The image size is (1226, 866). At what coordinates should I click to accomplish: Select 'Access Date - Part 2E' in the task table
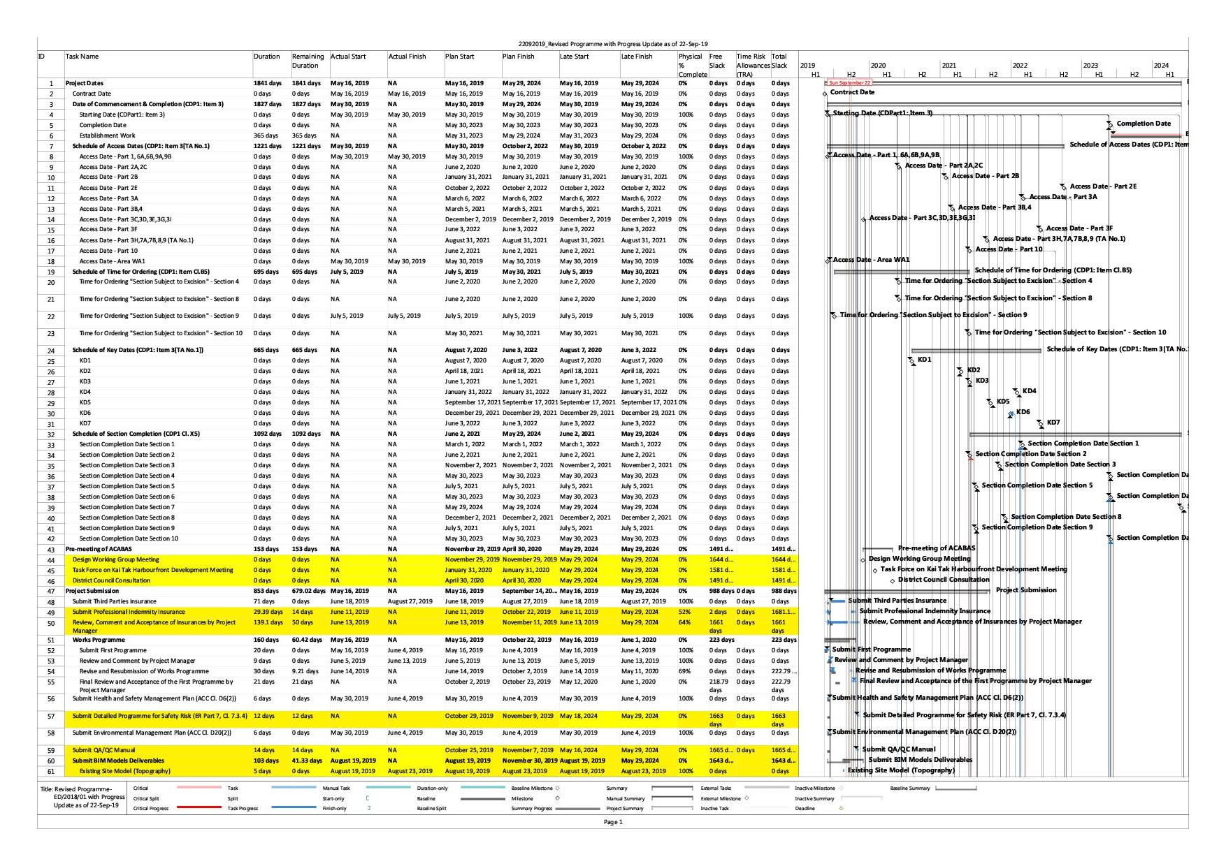click(108, 188)
